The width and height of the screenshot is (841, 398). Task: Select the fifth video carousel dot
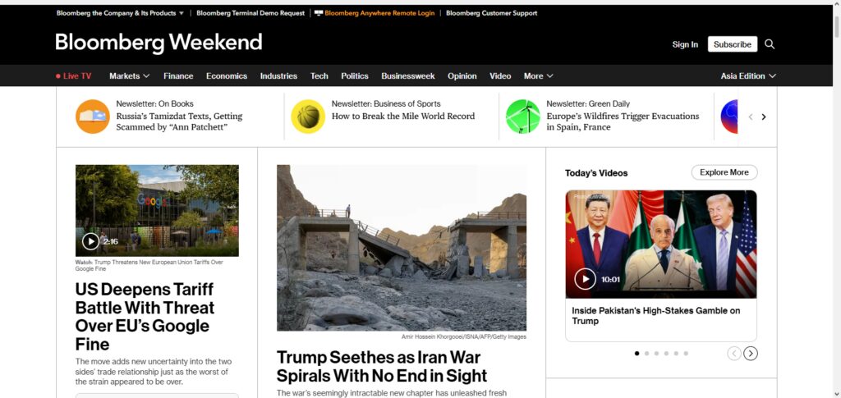(x=676, y=354)
